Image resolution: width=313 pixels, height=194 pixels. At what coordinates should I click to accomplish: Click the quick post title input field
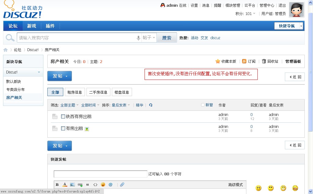[x=101, y=174]
